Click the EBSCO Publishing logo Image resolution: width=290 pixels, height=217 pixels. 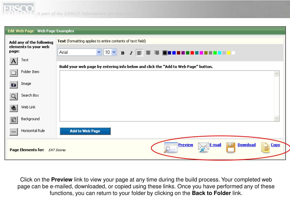click(x=18, y=9)
